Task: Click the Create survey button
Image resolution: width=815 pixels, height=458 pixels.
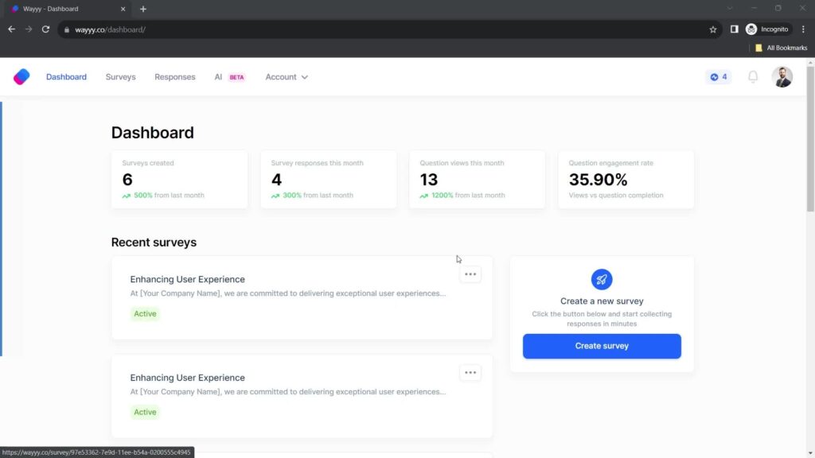Action: [x=601, y=346]
